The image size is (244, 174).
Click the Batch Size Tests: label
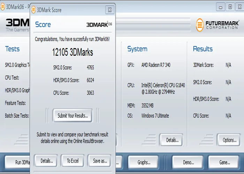coord(17,116)
